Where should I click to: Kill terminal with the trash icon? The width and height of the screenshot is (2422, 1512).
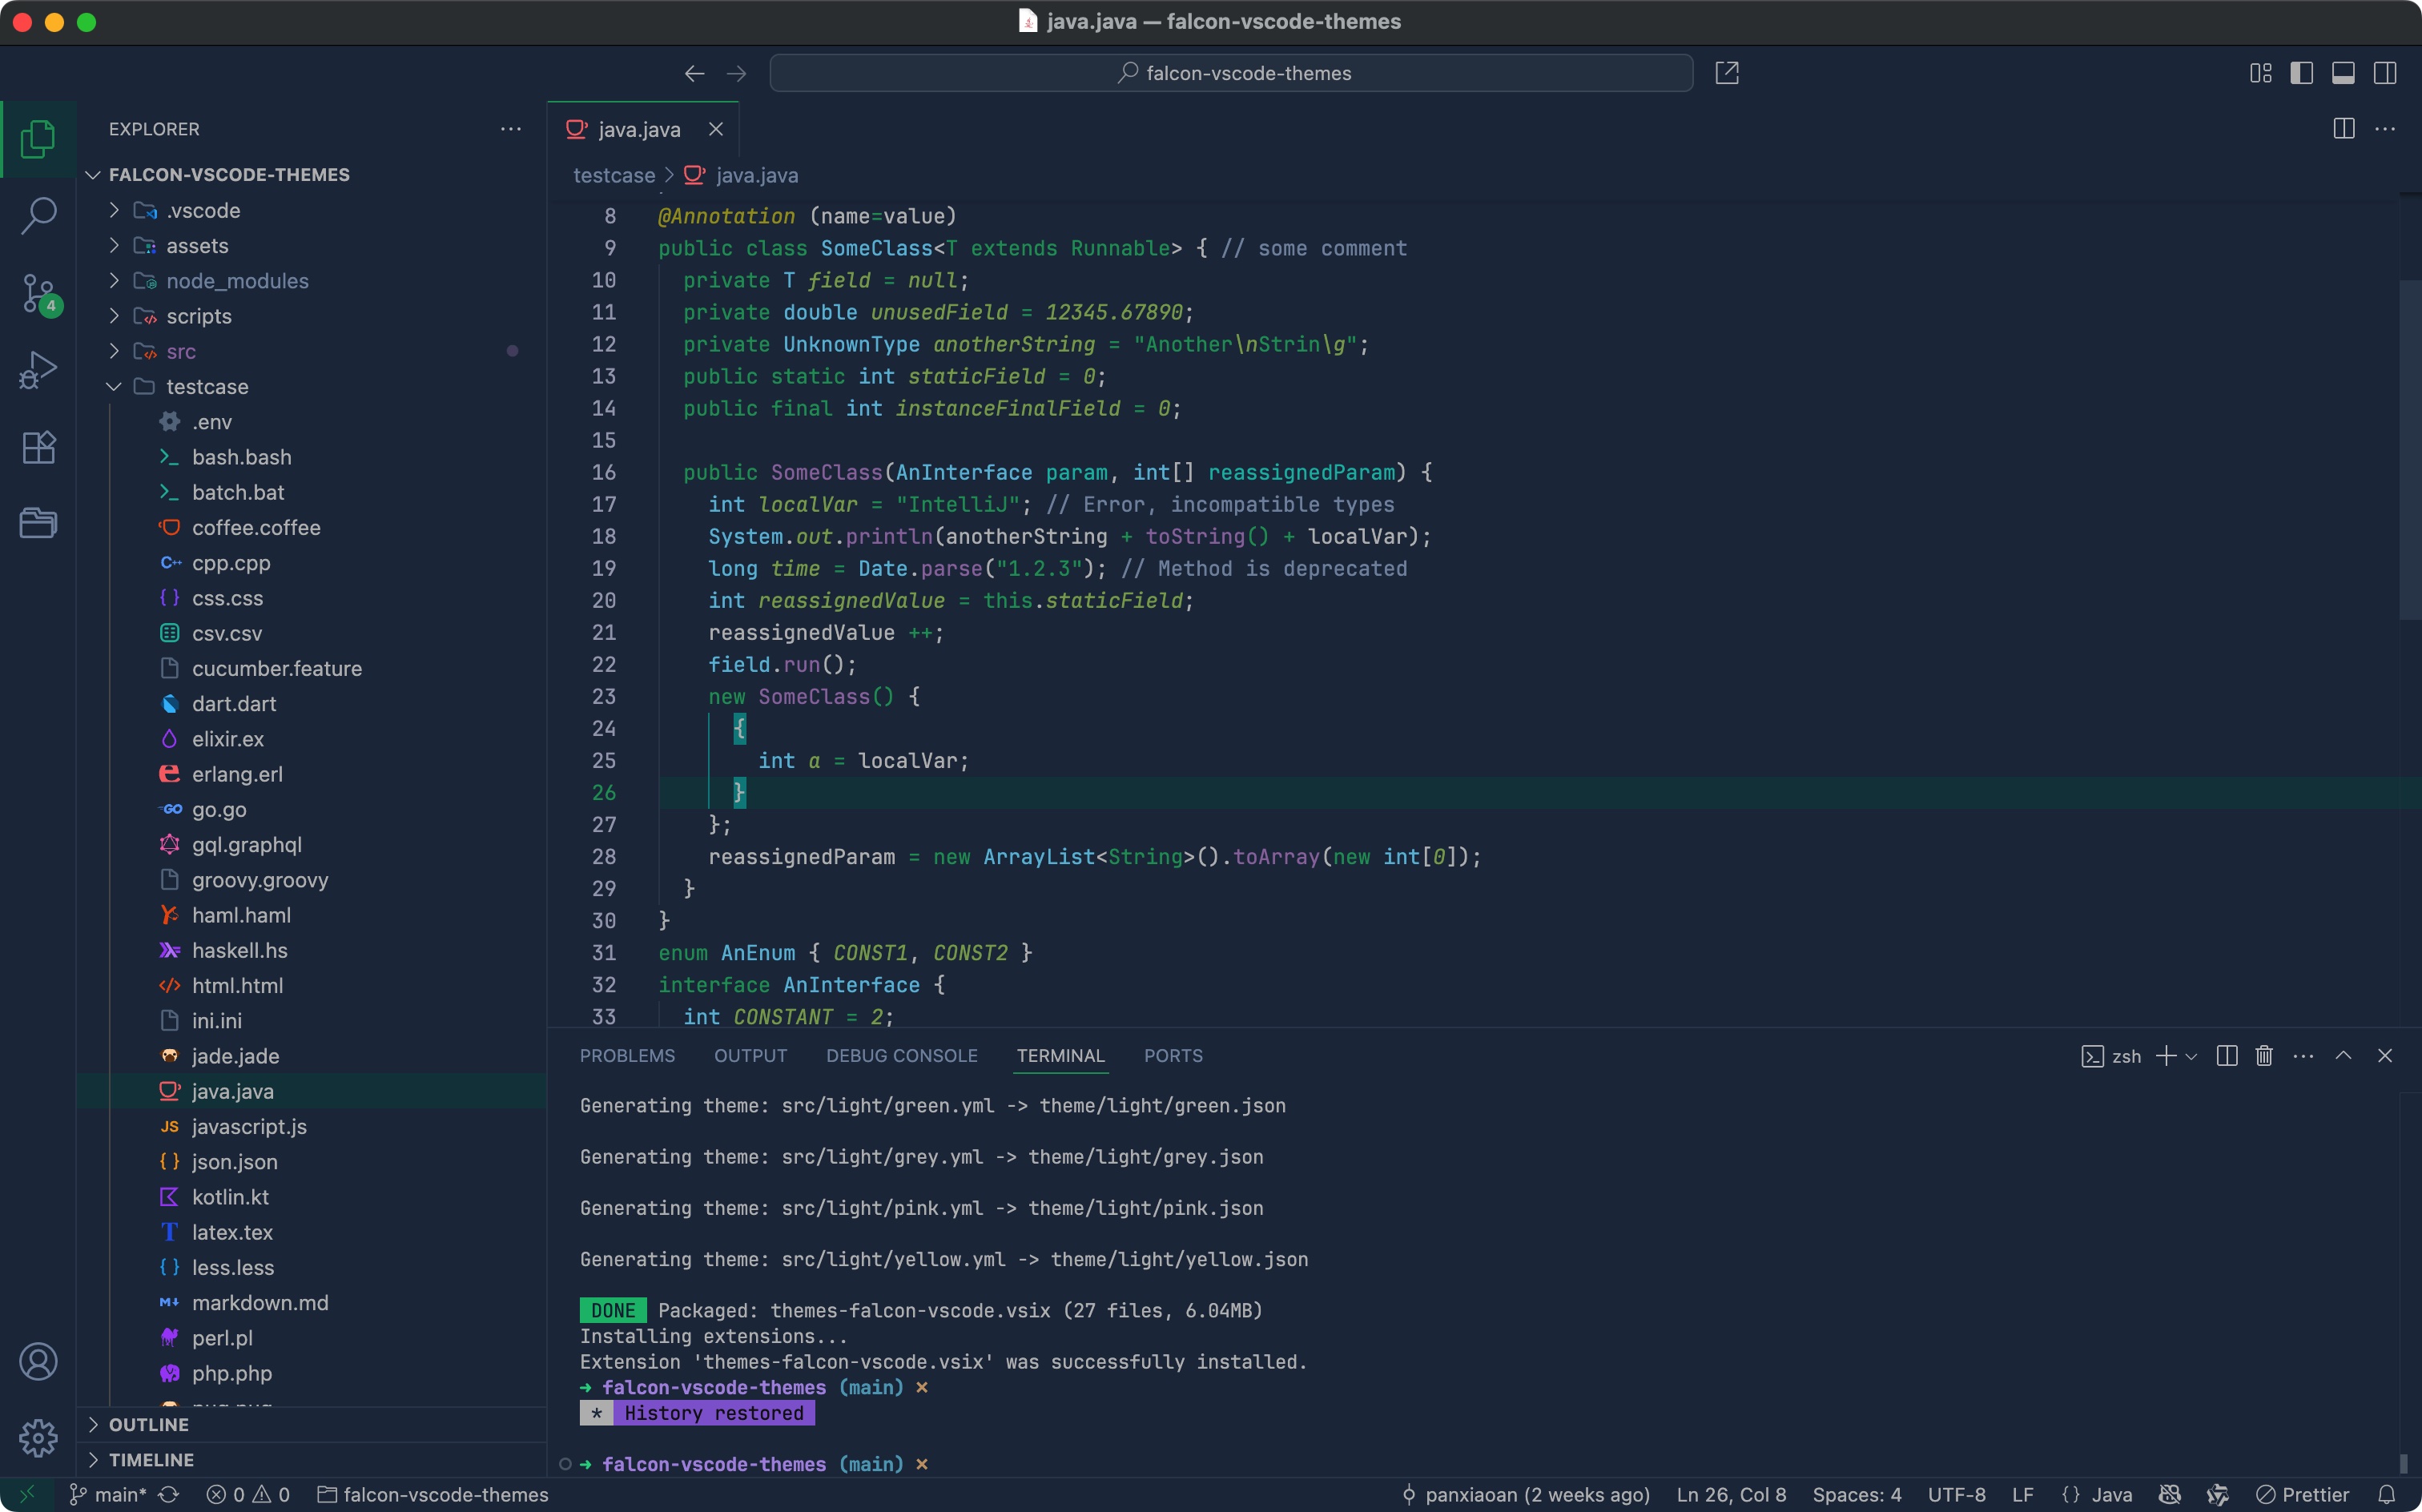coord(2264,1056)
